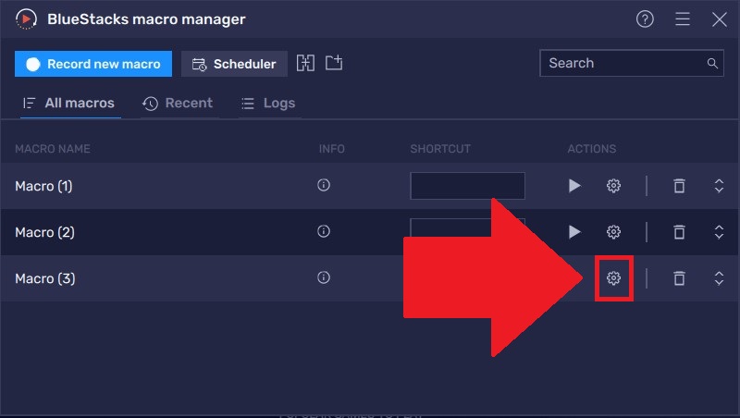Open the Scheduler

click(234, 64)
